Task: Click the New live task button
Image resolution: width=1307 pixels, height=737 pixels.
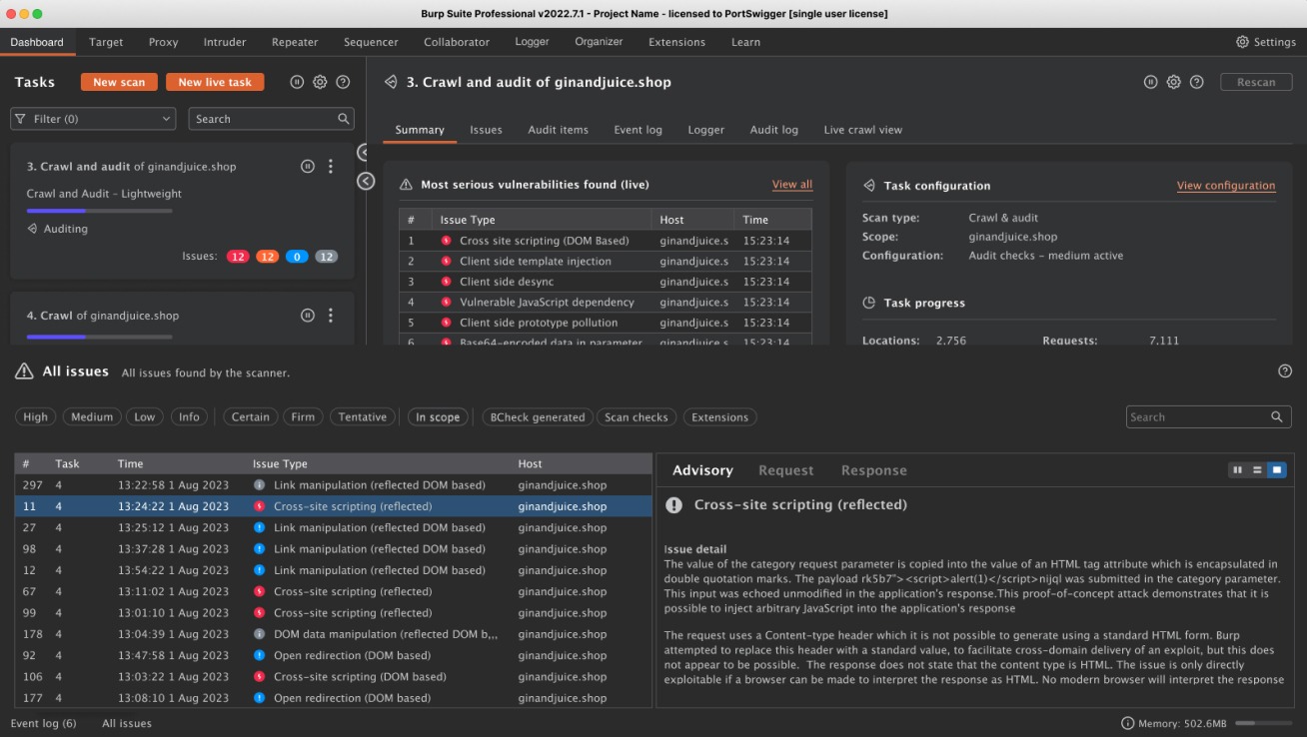Action: click(215, 82)
